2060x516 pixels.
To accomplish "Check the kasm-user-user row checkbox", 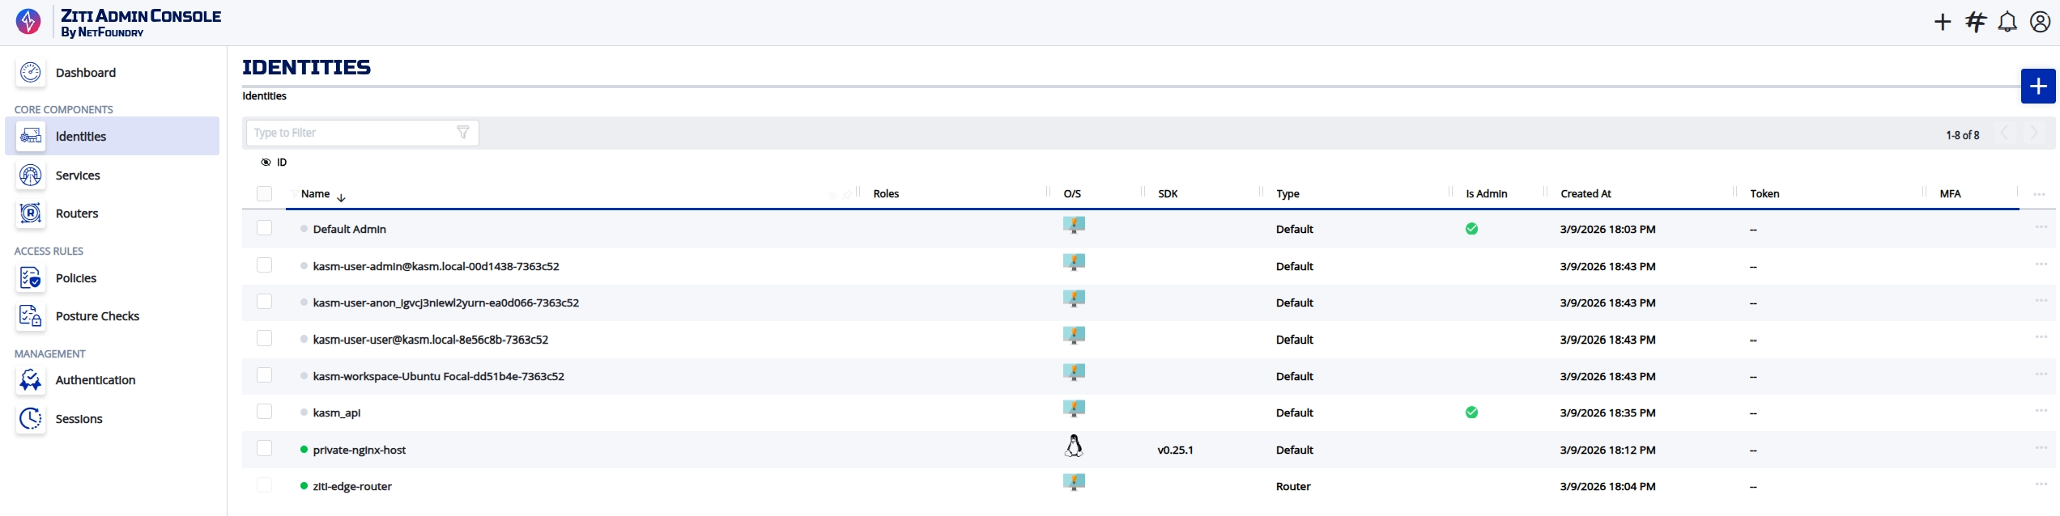I will coord(264,338).
